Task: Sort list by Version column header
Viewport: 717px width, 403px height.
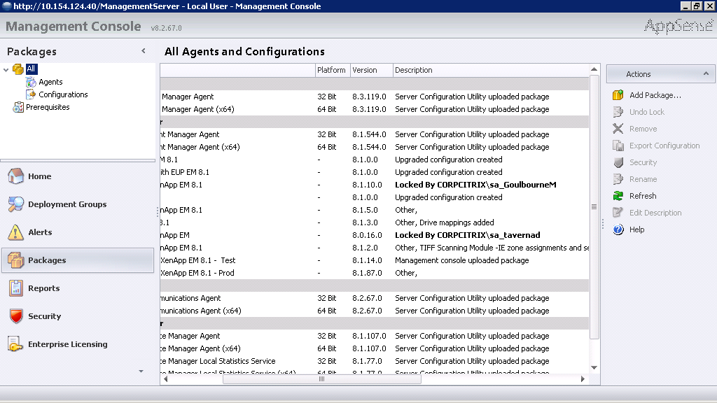Action: tap(365, 70)
